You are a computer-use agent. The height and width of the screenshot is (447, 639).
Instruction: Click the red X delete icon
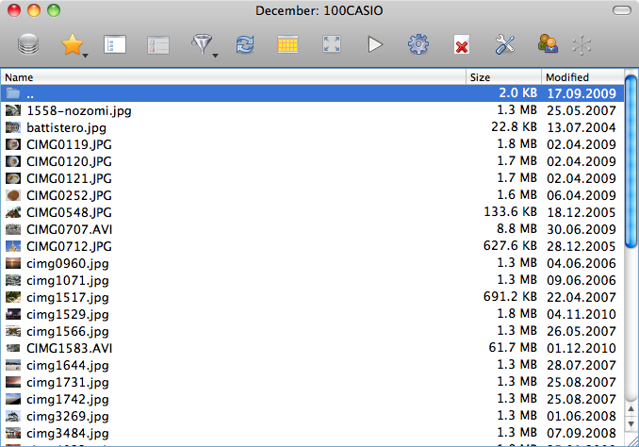pyautogui.click(x=462, y=45)
